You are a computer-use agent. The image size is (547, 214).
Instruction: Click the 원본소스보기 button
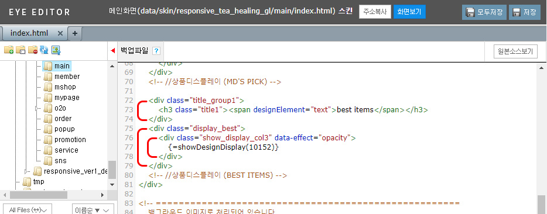(x=515, y=51)
